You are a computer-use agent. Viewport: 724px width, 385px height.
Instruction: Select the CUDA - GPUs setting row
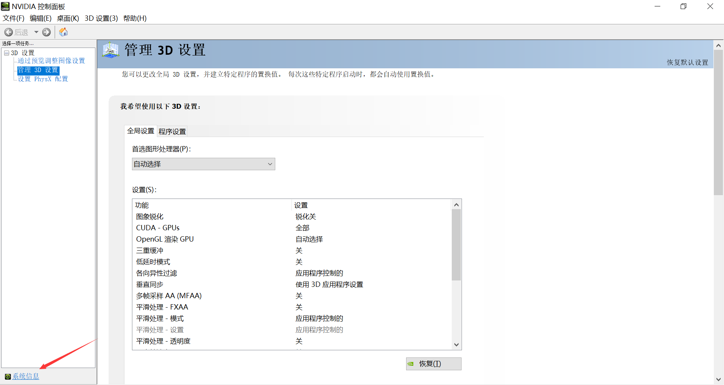[292, 228]
